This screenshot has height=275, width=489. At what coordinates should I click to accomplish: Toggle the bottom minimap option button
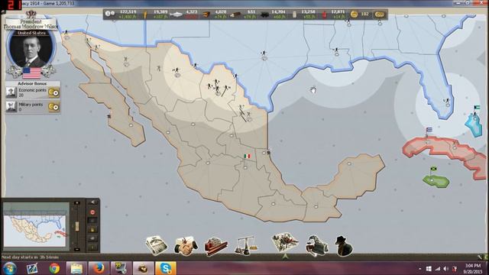[92, 247]
